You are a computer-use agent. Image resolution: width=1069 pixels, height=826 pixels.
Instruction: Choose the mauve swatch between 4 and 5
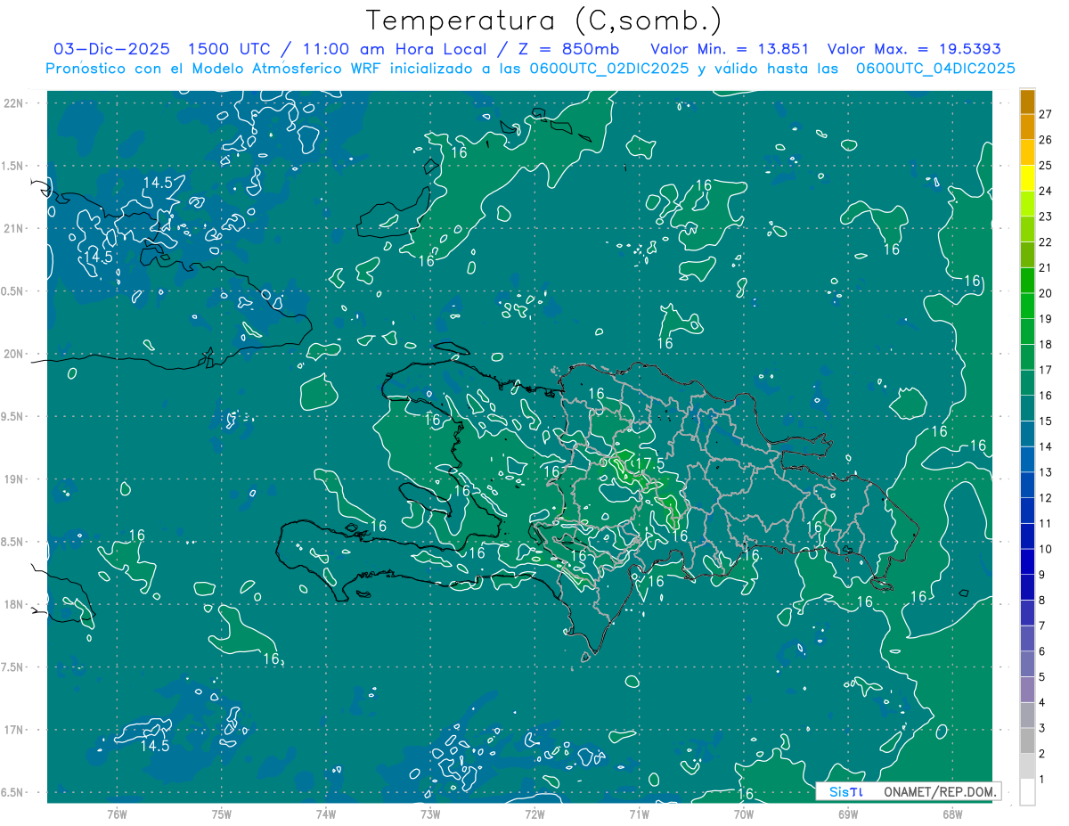point(1027,690)
